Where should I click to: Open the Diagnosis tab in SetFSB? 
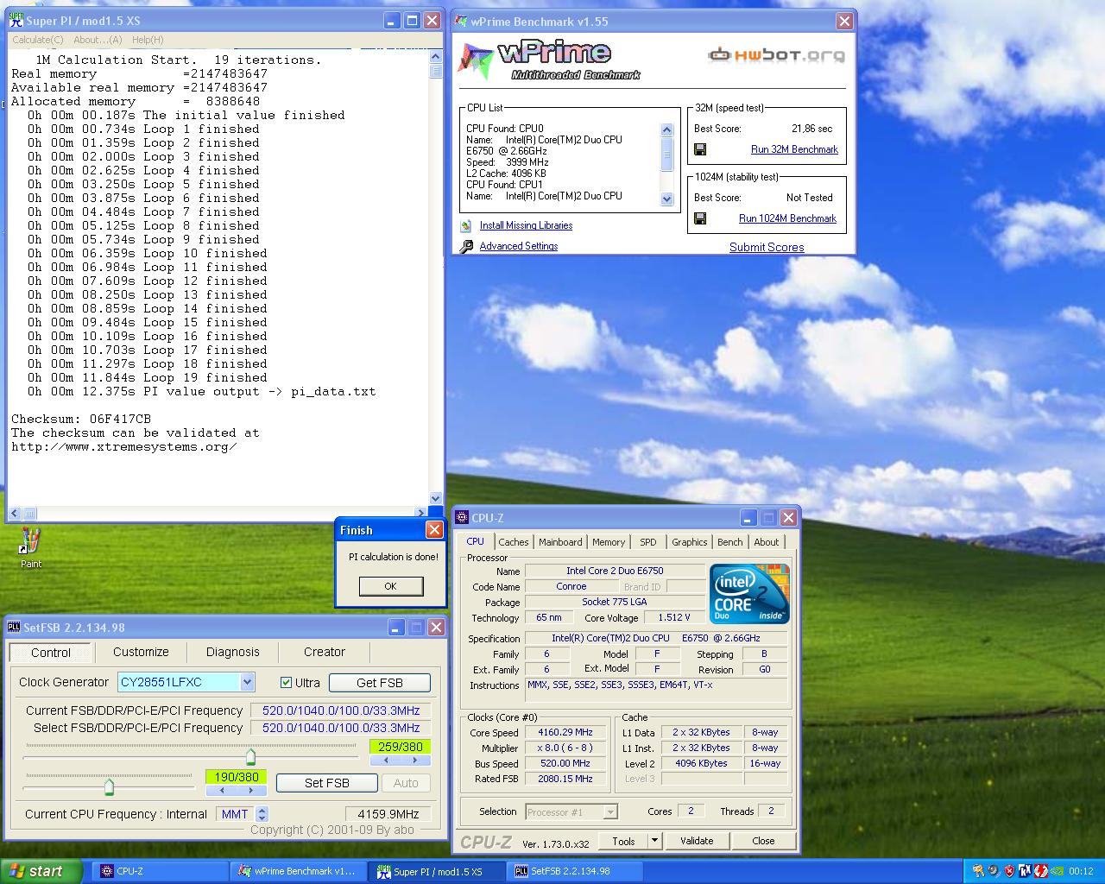click(232, 652)
